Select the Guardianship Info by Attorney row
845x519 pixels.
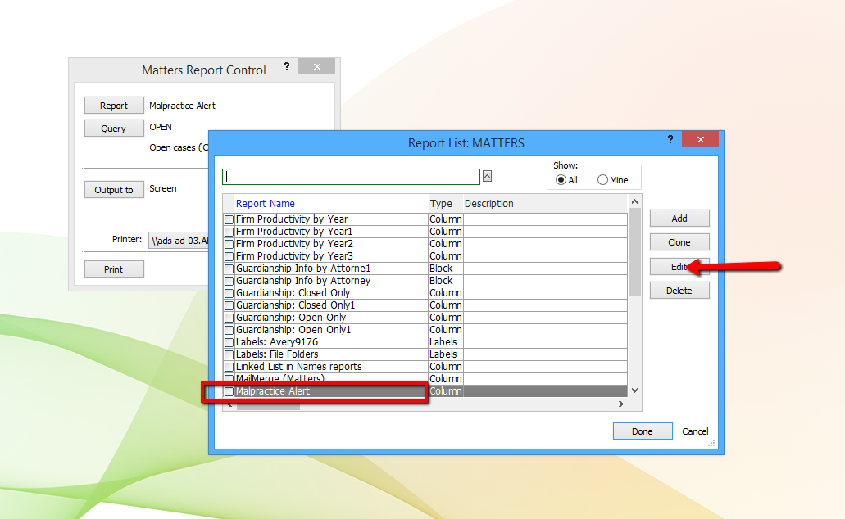pyautogui.click(x=425, y=281)
